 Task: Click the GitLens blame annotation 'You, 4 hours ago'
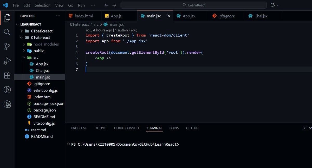(x=99, y=30)
